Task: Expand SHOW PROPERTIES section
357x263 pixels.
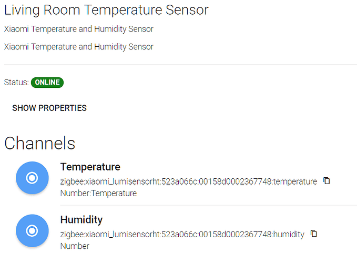Action: click(49, 108)
